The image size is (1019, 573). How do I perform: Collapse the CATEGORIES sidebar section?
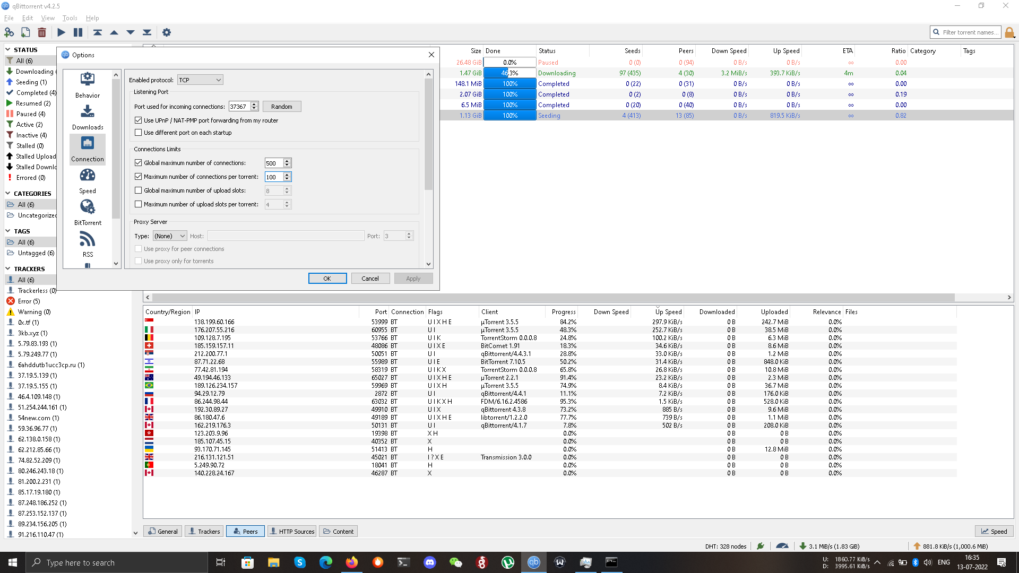(8, 194)
